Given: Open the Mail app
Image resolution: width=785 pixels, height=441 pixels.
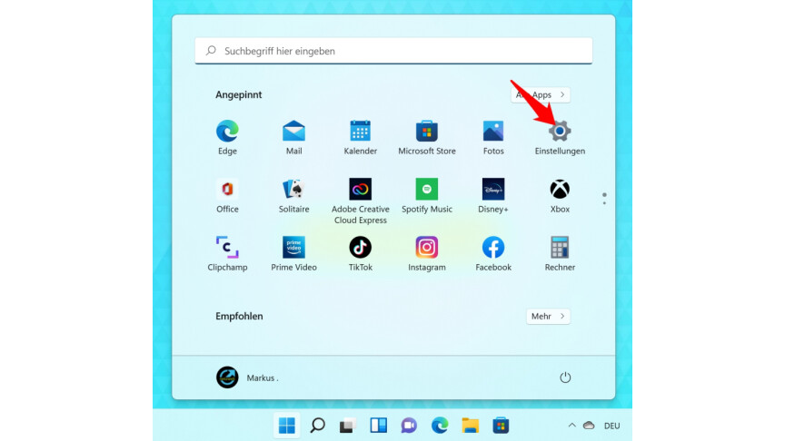Looking at the screenshot, I should click(x=293, y=137).
